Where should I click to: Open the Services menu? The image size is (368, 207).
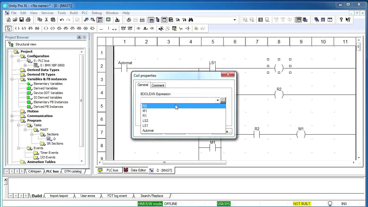tap(47, 13)
